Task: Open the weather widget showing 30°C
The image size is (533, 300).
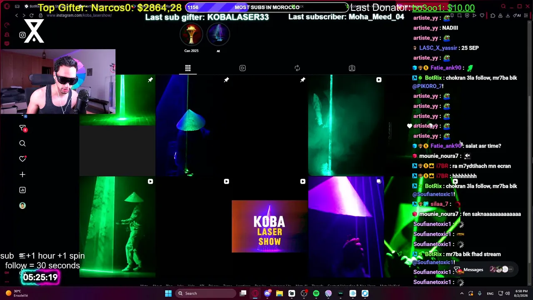Action: coord(17,293)
